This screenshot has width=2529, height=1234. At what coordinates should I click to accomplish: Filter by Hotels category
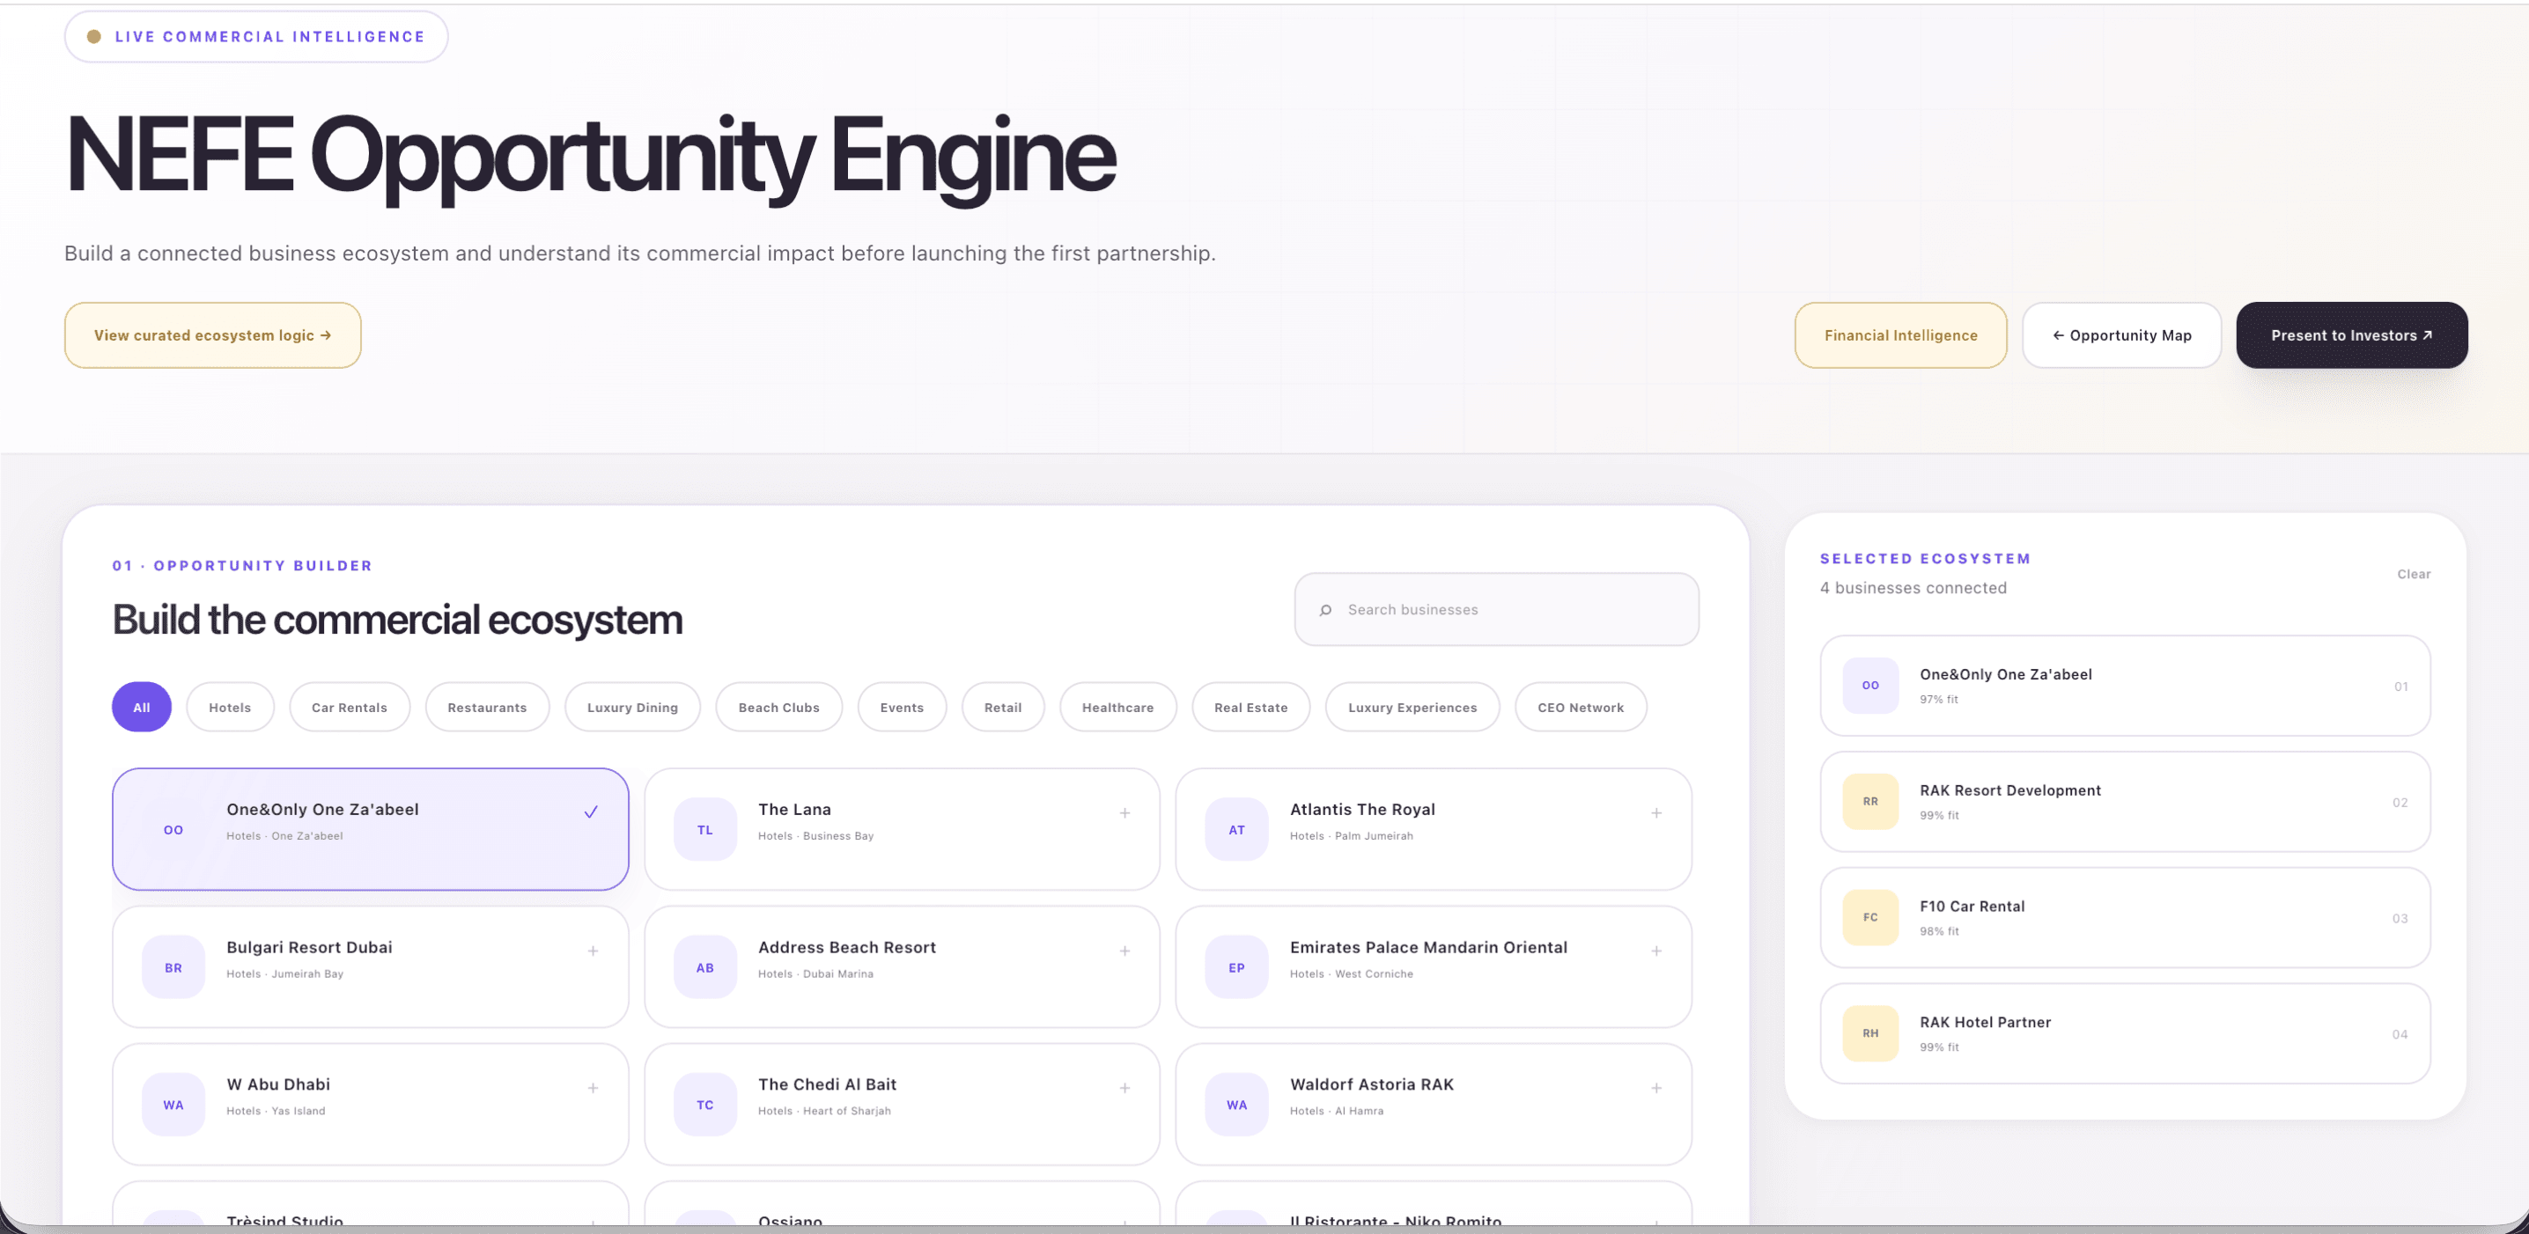click(230, 708)
